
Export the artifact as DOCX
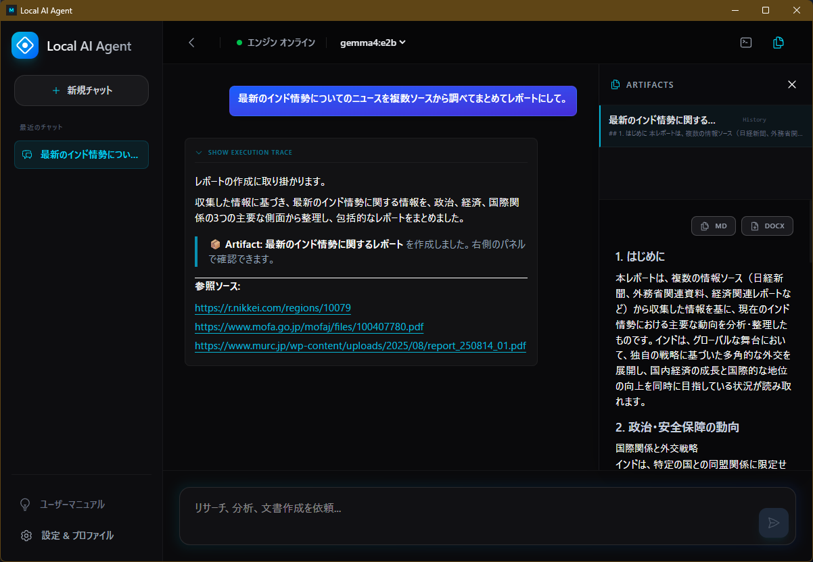(x=767, y=226)
